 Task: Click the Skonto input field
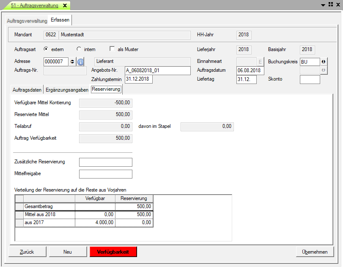pos(310,80)
